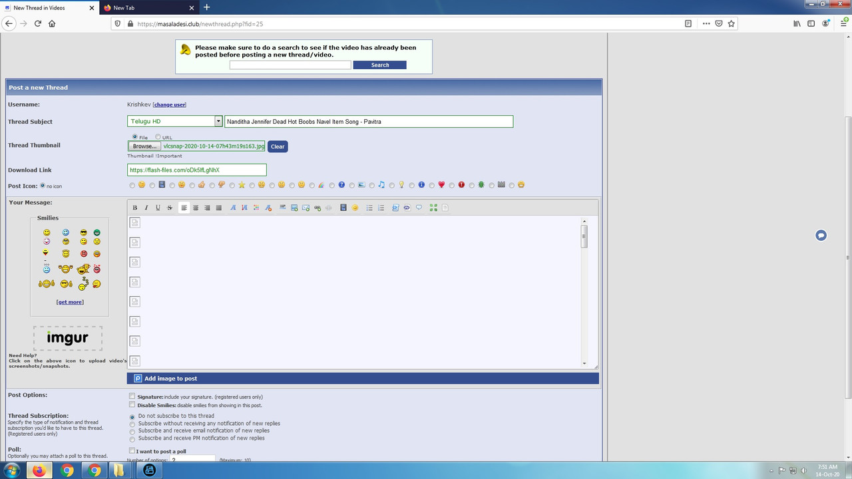Image resolution: width=852 pixels, height=479 pixels.
Task: Toggle view source mode icon
Action: tap(445, 208)
